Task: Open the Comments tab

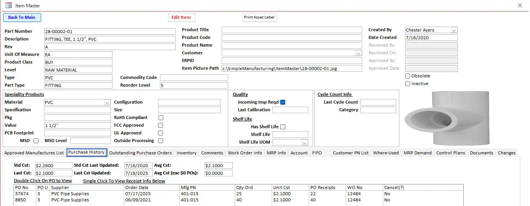Action: tap(212, 153)
